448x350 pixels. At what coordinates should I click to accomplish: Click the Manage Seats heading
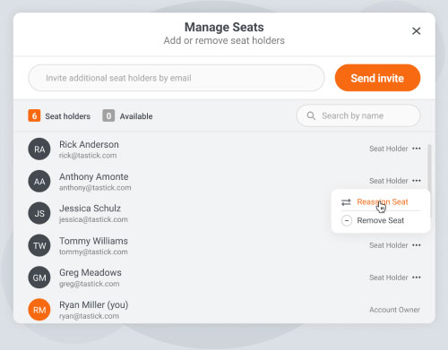224,27
